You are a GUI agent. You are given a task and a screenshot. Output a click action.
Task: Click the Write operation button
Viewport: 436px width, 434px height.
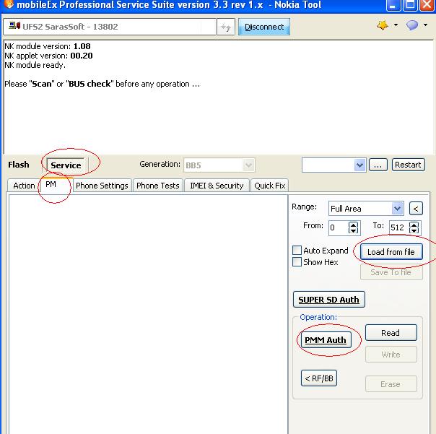391,355
